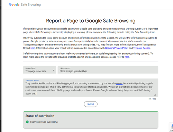This screenshot has width=173, height=132.
Task: Open the threats and policies 'here' link
Action: (127, 57)
